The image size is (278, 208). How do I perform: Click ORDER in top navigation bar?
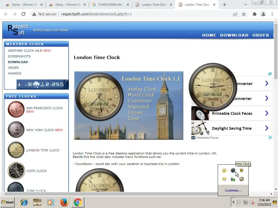pos(261,35)
